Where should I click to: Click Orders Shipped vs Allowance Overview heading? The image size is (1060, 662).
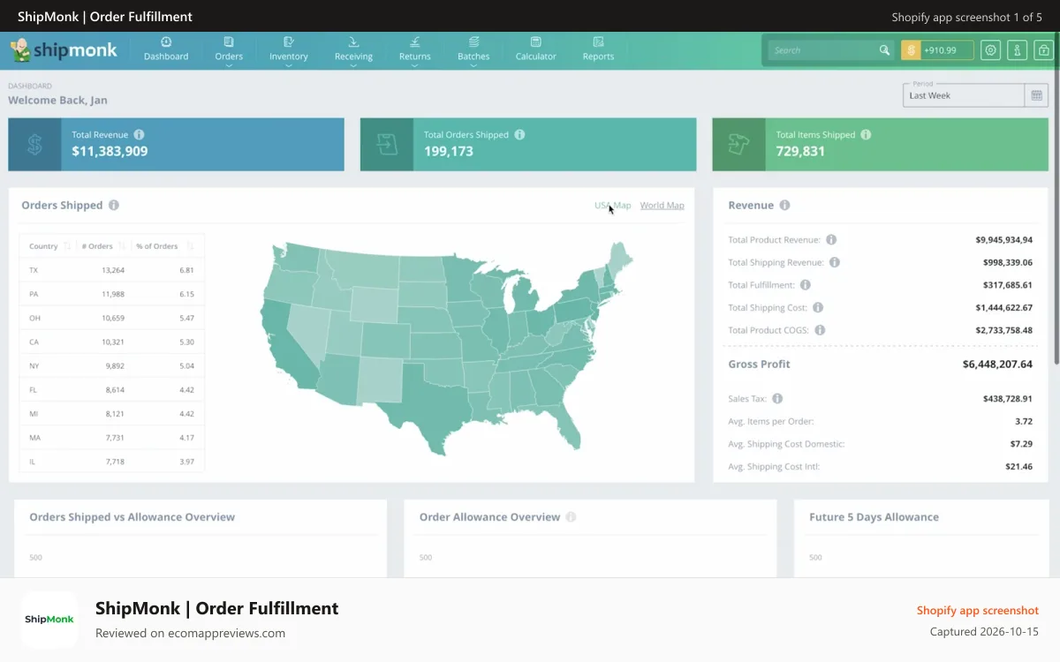pos(132,517)
